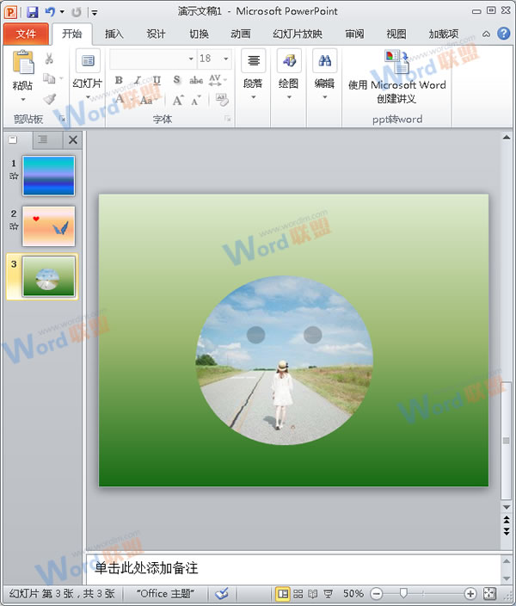Minimize the ribbon with the caret icon
Image resolution: width=516 pixels, height=606 pixels.
[486, 34]
